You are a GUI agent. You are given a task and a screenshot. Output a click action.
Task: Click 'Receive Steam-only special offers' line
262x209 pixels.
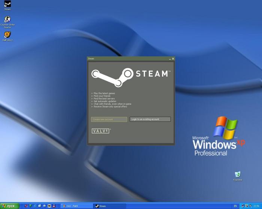click(110, 106)
